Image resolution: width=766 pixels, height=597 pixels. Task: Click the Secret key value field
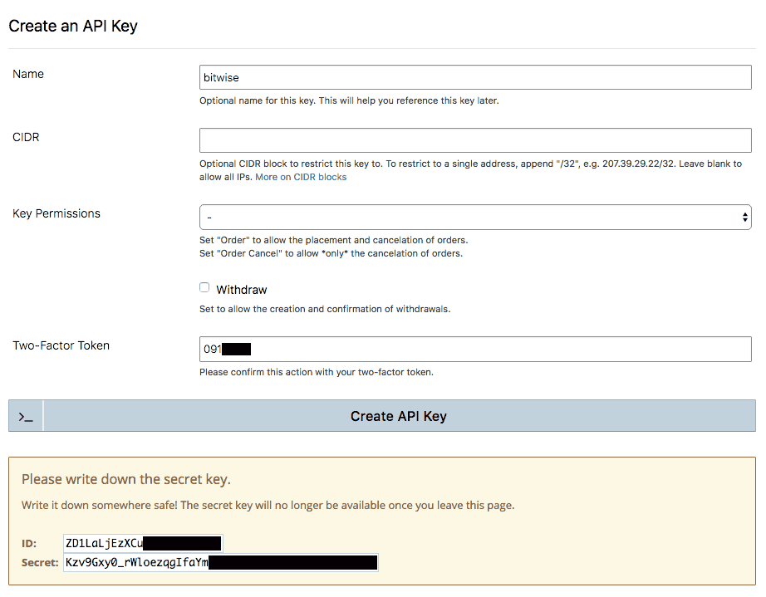point(220,562)
